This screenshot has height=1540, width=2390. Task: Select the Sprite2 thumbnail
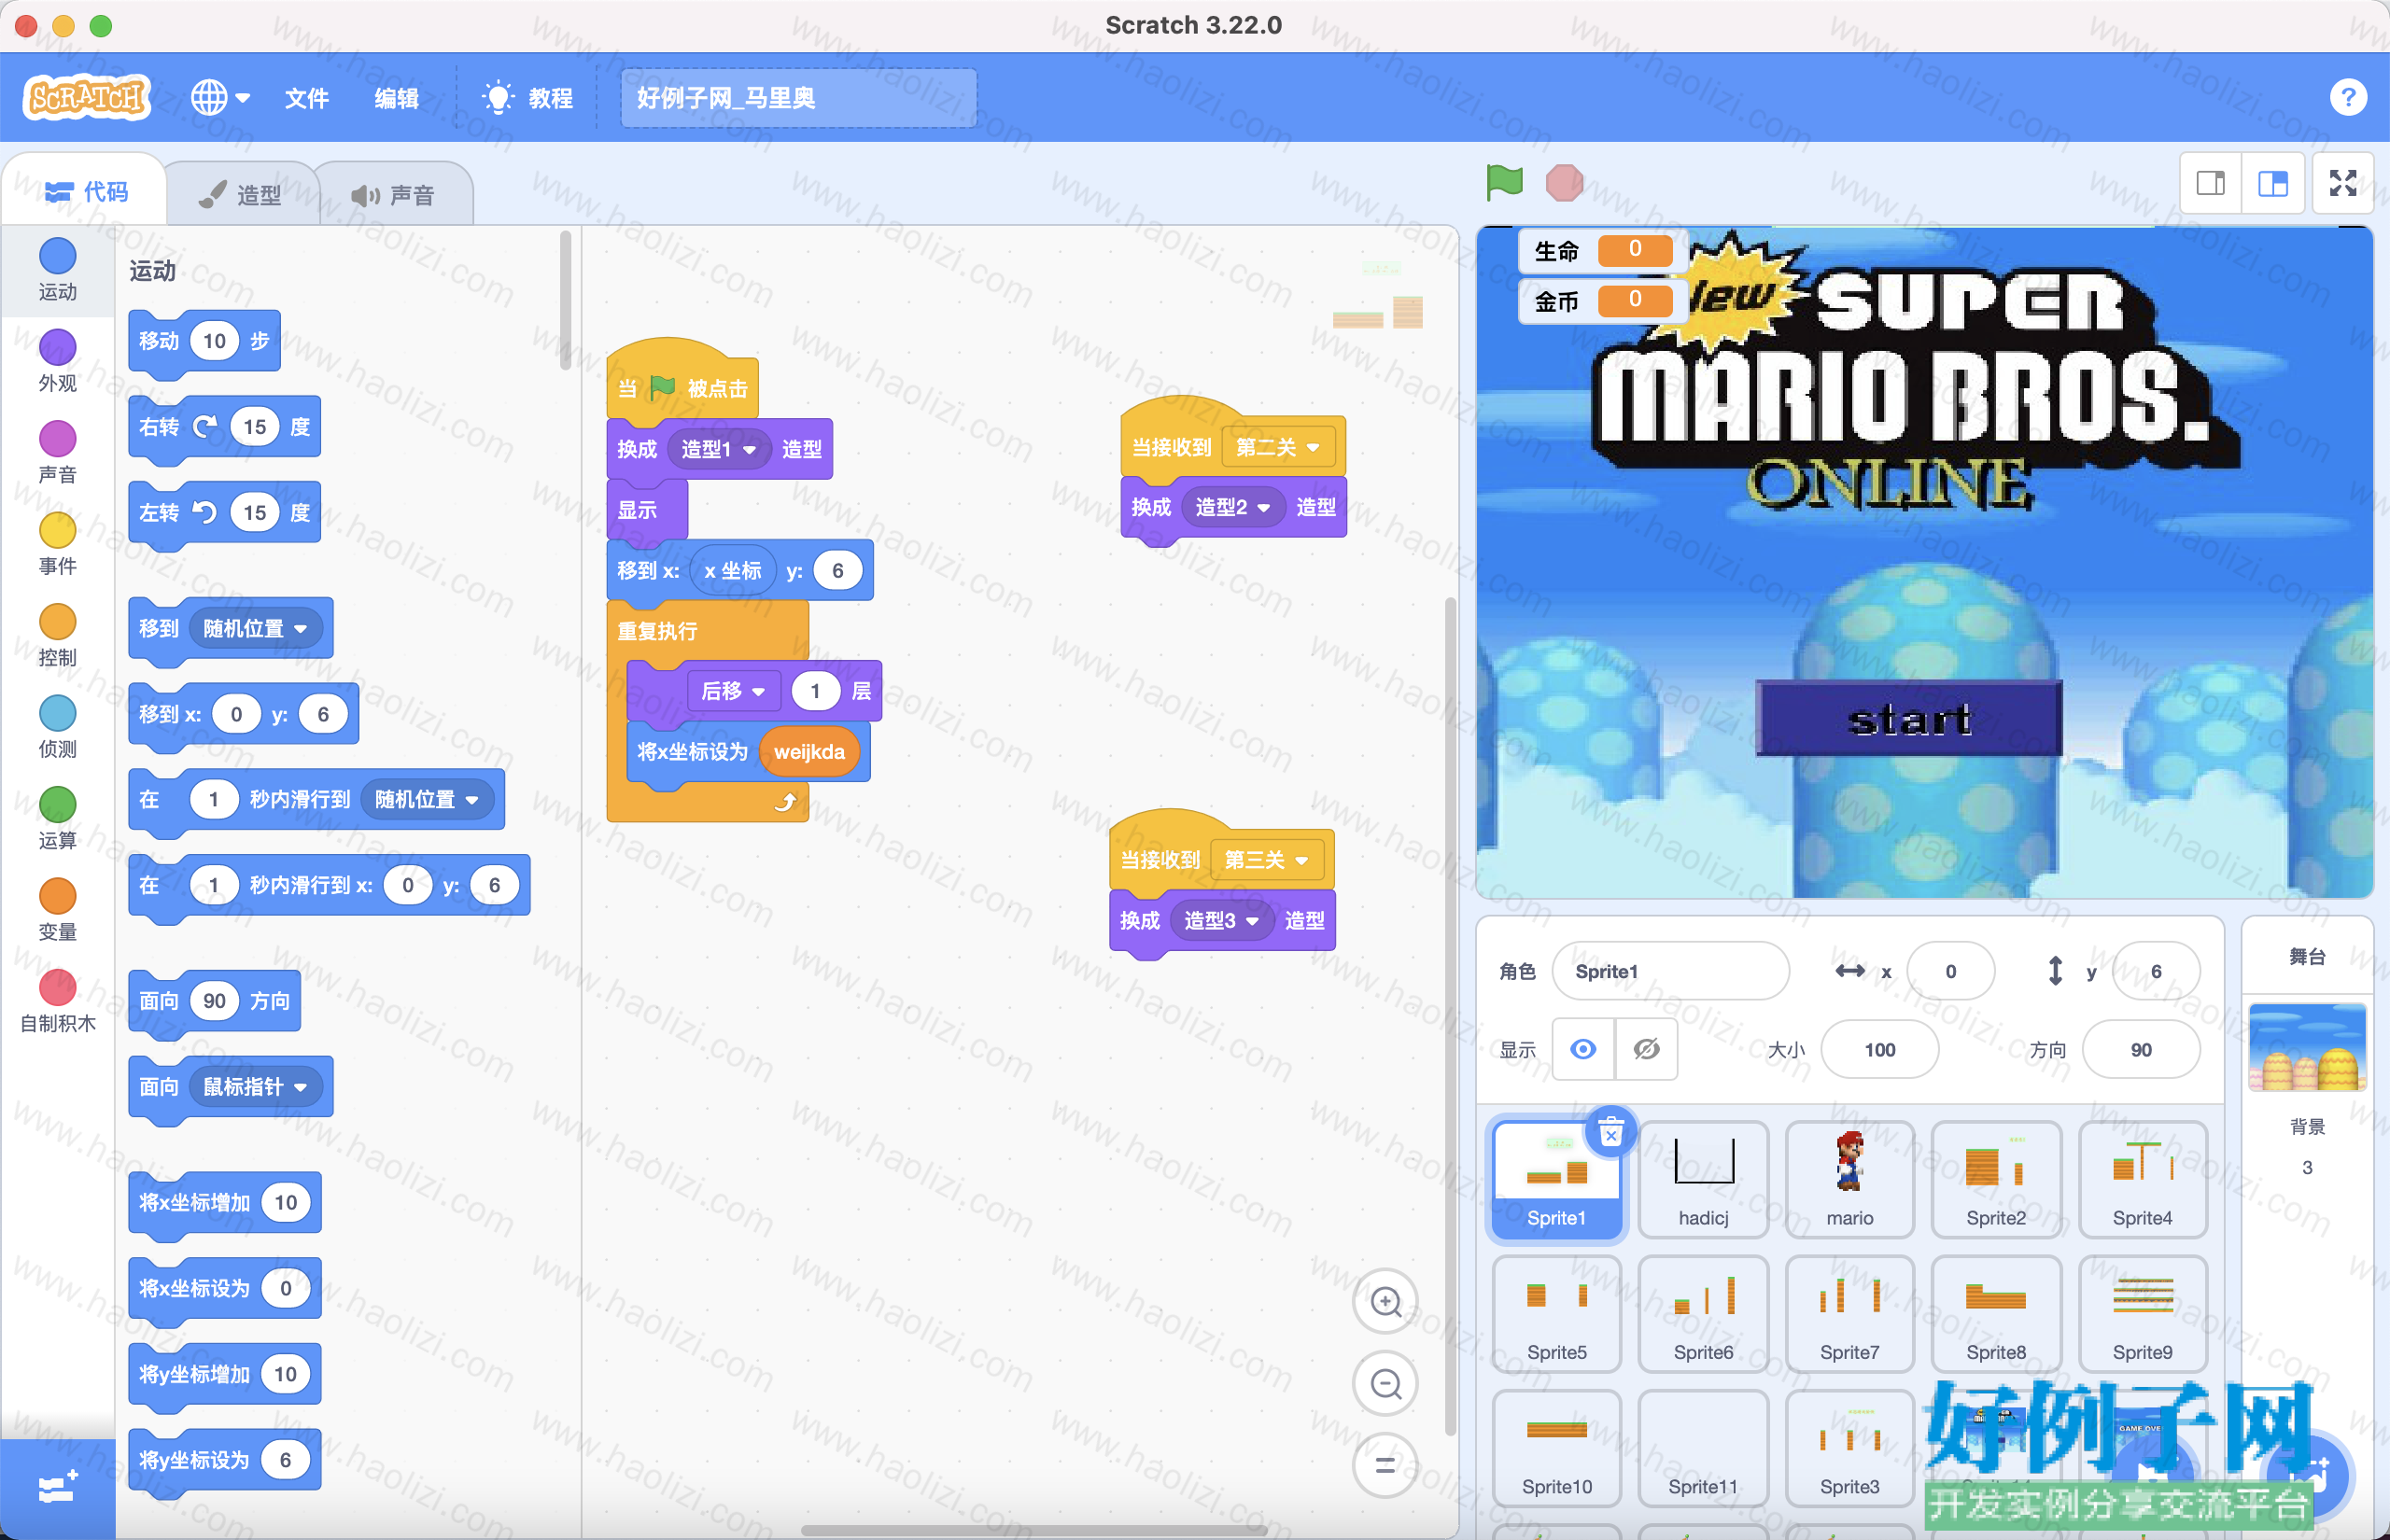pyautogui.click(x=1996, y=1180)
